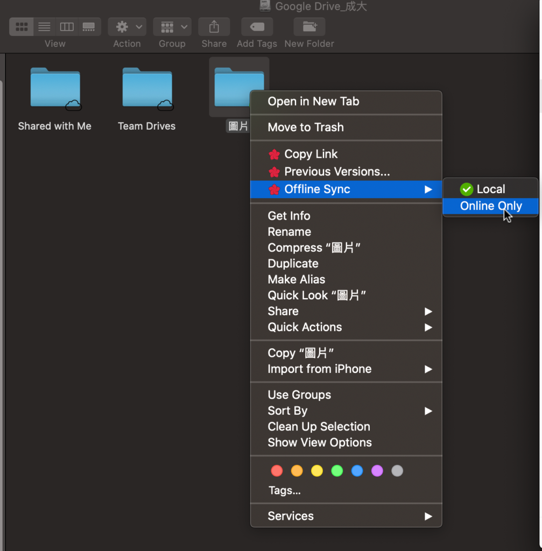This screenshot has height=551, width=542.
Task: Click the Add Tags toolbar icon
Action: pyautogui.click(x=257, y=26)
